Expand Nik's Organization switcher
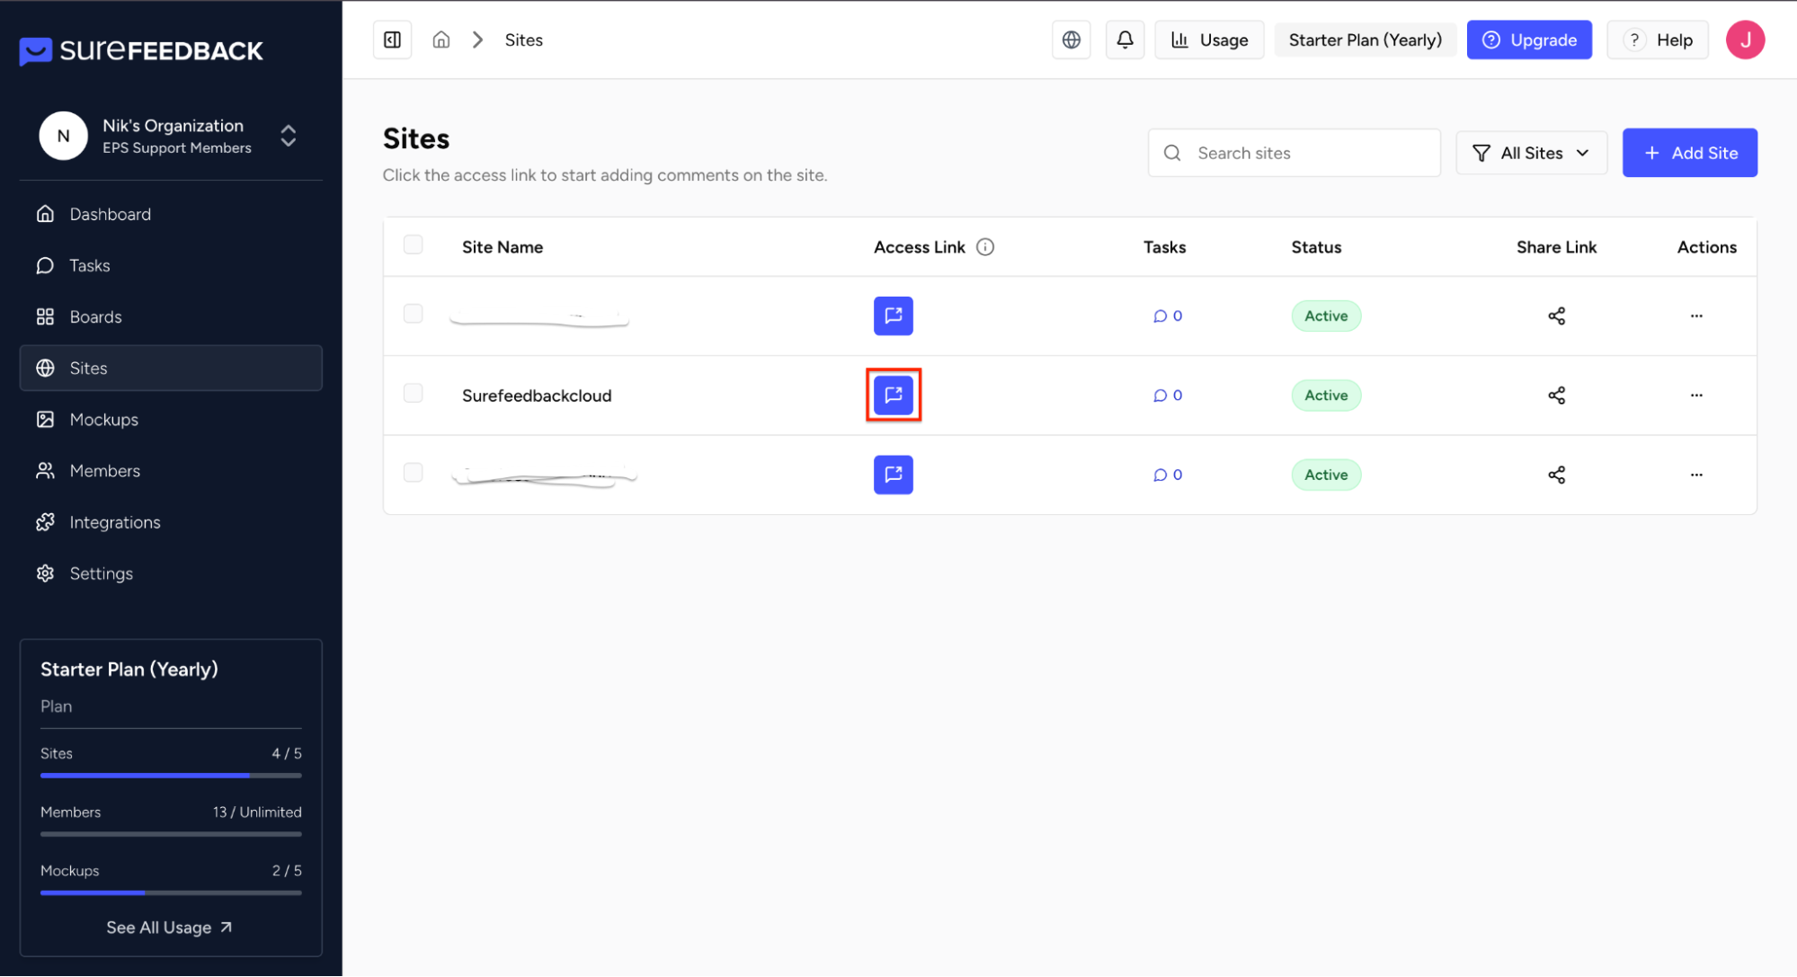The width and height of the screenshot is (1797, 977). click(288, 136)
